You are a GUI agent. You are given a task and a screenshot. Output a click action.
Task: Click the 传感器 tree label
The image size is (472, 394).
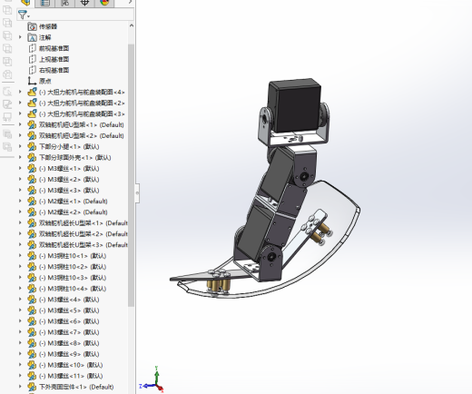tap(48, 26)
